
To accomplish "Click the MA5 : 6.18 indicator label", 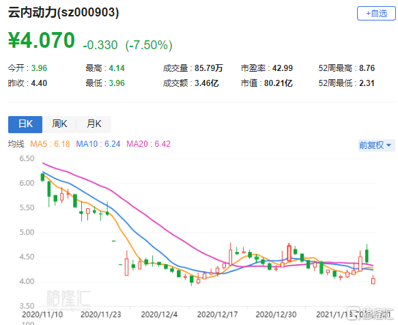I will [x=50, y=144].
